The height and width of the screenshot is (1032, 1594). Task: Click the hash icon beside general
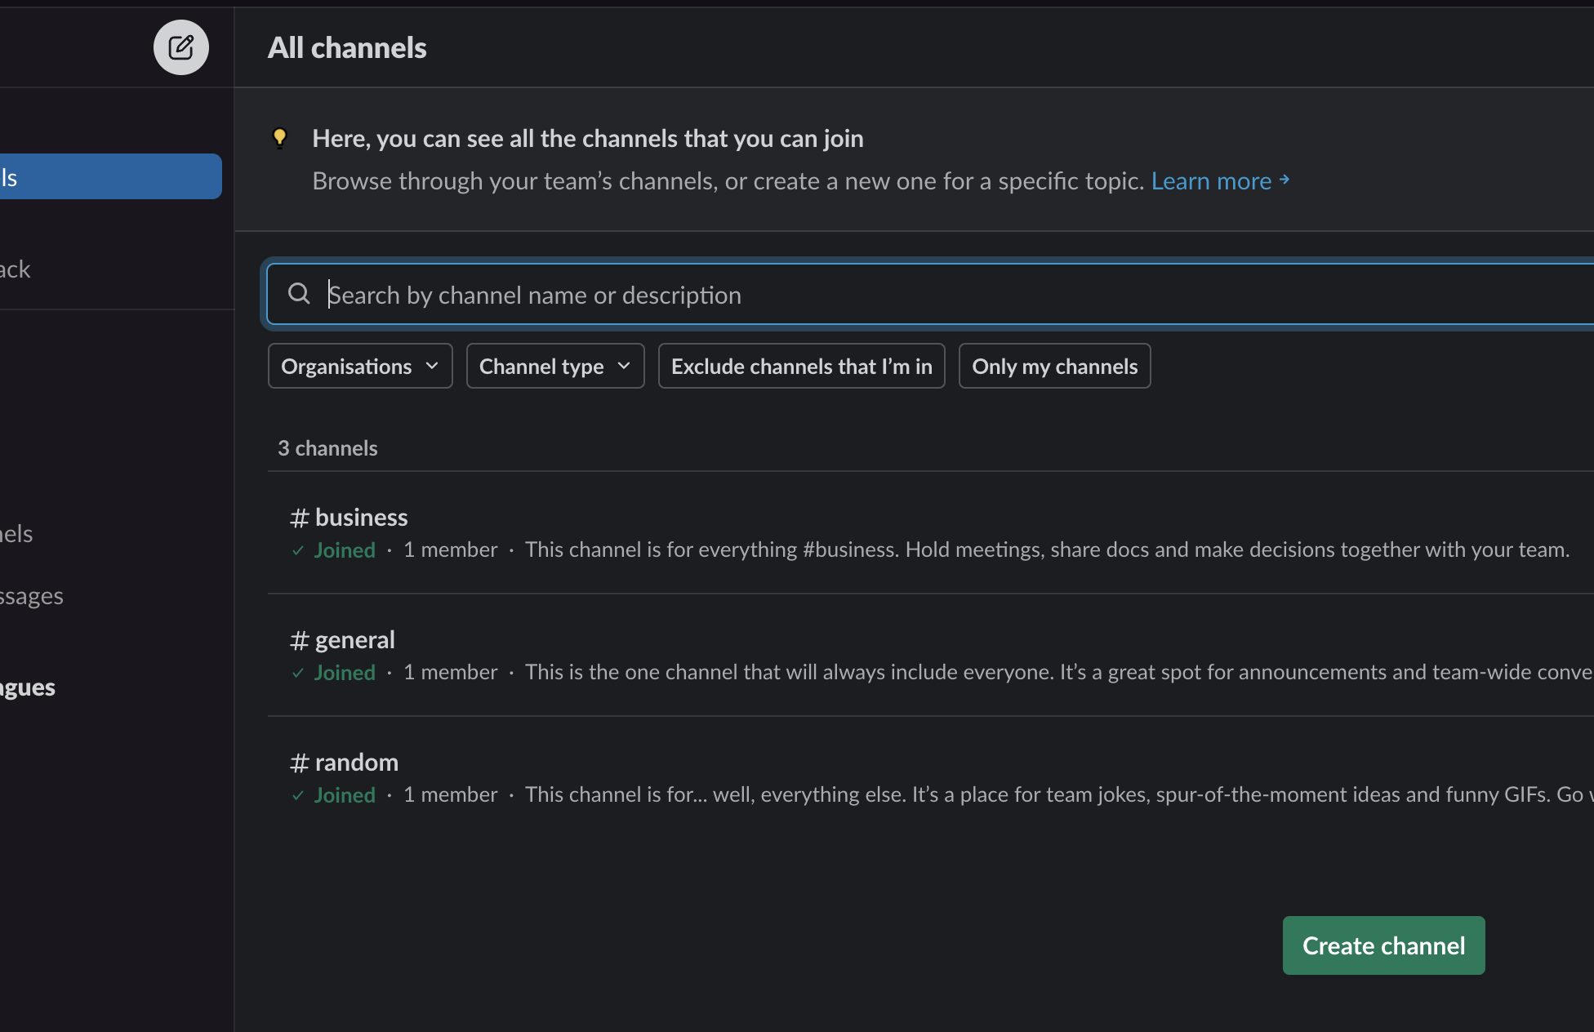[x=299, y=640]
